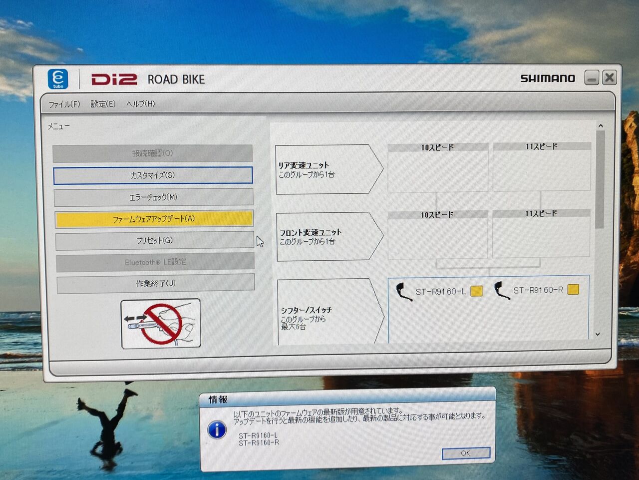Click the scroll up arrow of unit list
Image resolution: width=639 pixels, height=480 pixels.
601,126
